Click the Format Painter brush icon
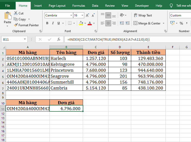 16,25
